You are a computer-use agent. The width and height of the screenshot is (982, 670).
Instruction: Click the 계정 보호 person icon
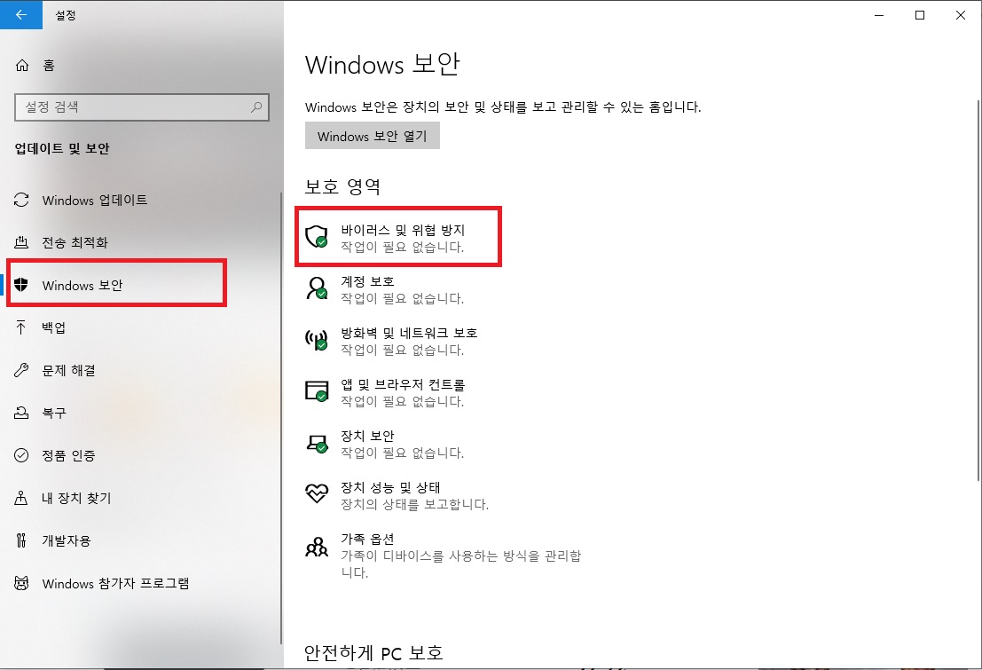pyautogui.click(x=317, y=288)
